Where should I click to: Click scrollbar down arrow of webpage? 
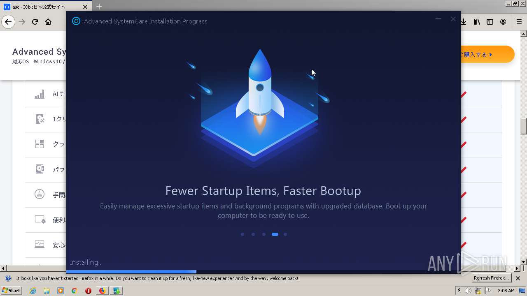point(524,262)
